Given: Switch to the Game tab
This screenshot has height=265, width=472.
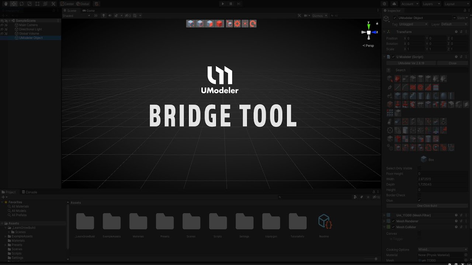Looking at the screenshot, I should coord(88,10).
